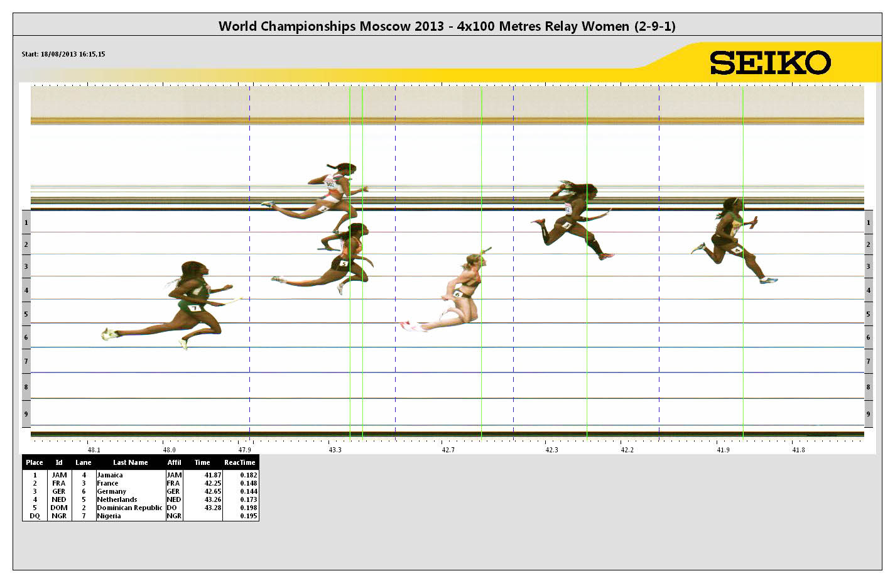Click the 42.2 time axis label

627,450
